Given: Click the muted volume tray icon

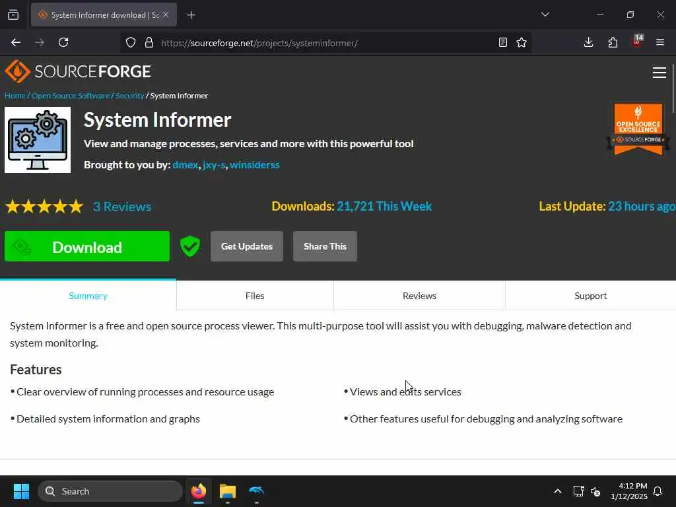Looking at the screenshot, I should 595,491.
